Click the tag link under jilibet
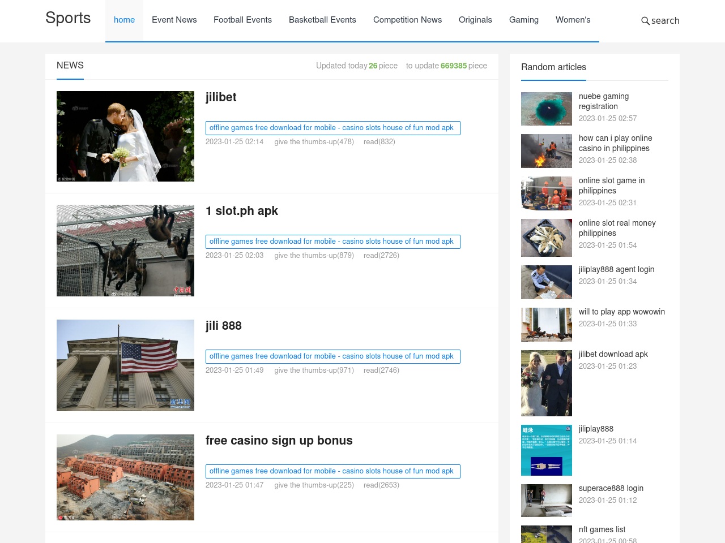Screen dimensions: 725x543 333,128
